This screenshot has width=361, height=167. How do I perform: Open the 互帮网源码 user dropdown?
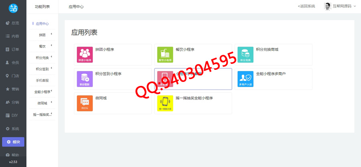pos(340,6)
